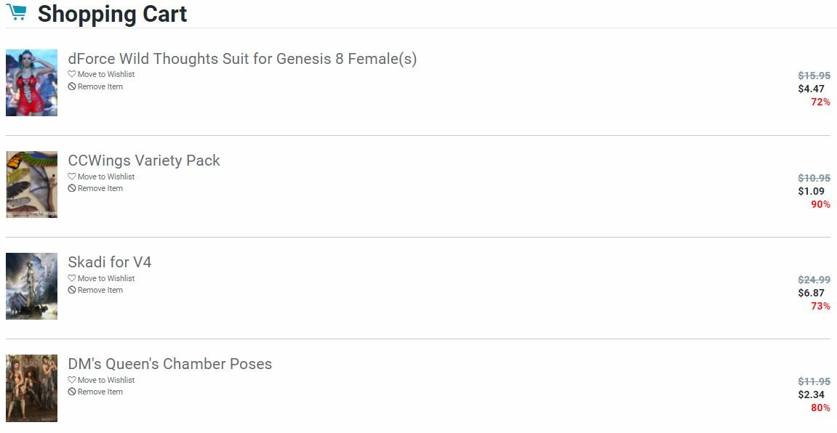
Task: Open dForce Wild Thoughts Suit product title
Action: (x=242, y=59)
